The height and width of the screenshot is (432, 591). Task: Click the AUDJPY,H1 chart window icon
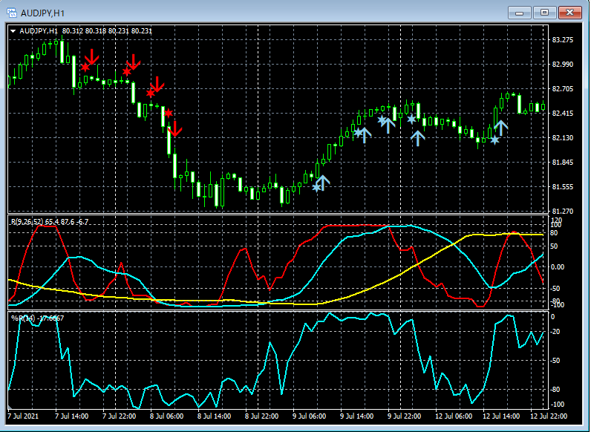click(x=12, y=13)
